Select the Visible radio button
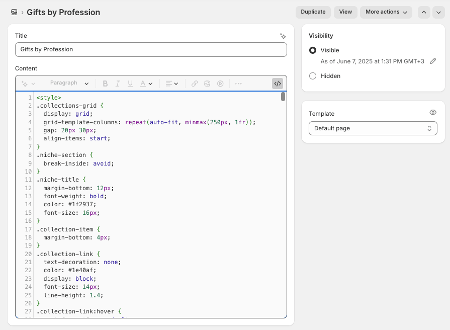450x330 pixels. tap(312, 50)
